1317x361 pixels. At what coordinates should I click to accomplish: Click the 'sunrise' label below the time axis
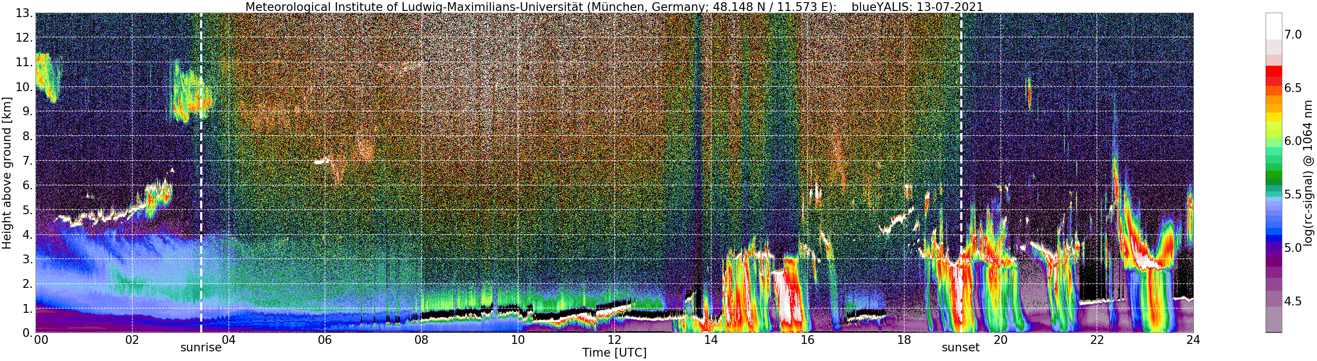201,348
